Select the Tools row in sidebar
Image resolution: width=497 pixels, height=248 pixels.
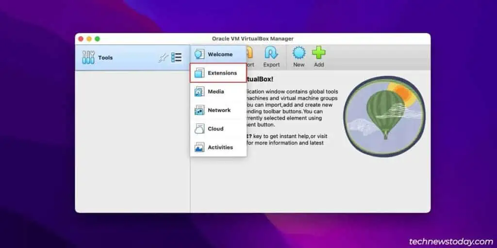[x=133, y=58]
